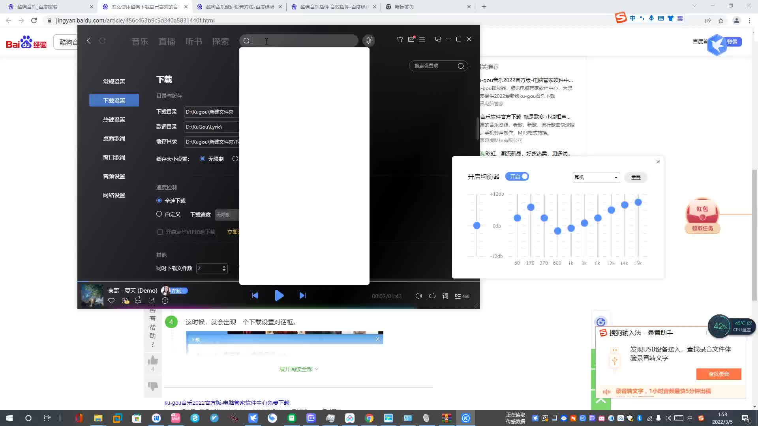Screen dimensions: 758x426
Task: Open song comments icon in player bar
Action: coord(138,300)
